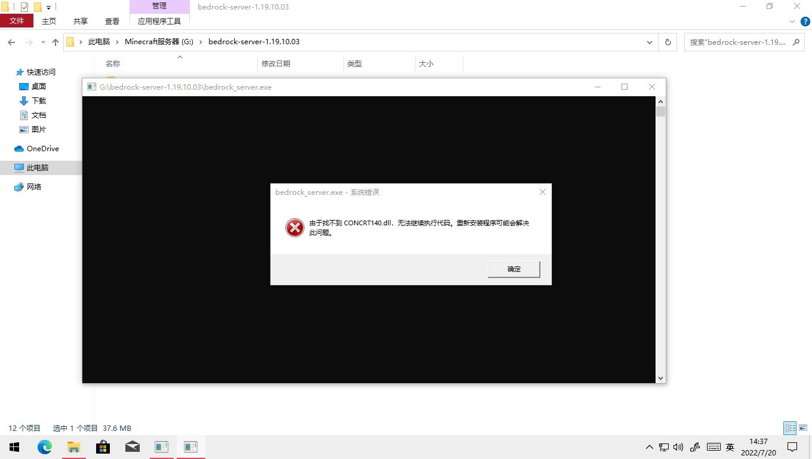The height and width of the screenshot is (459, 812).
Task: Click the 管理 contextual tab header
Action: pyautogui.click(x=159, y=6)
